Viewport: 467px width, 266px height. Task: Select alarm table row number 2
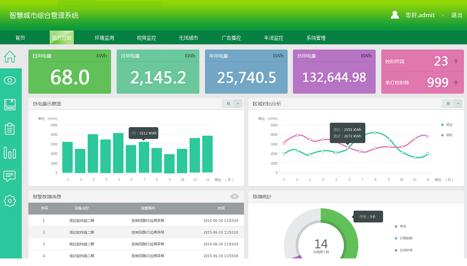coord(136,232)
